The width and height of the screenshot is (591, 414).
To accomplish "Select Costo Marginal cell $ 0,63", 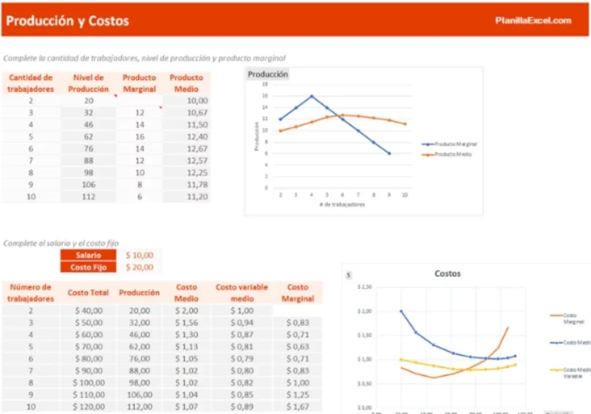I will [298, 346].
